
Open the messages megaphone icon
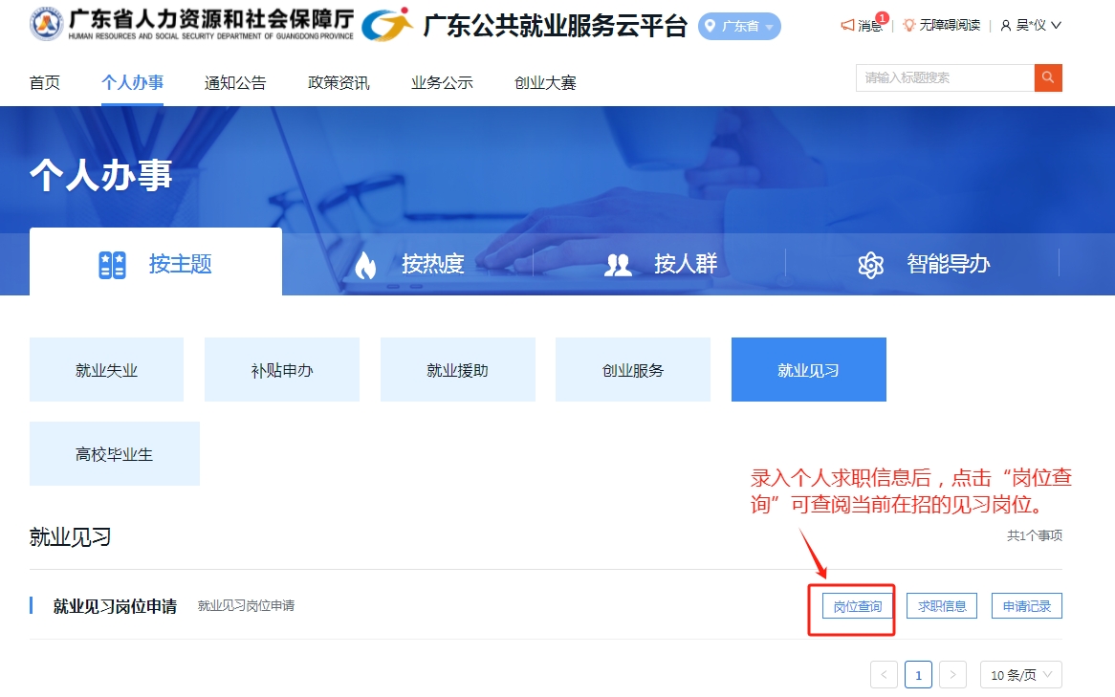pyautogui.click(x=847, y=25)
